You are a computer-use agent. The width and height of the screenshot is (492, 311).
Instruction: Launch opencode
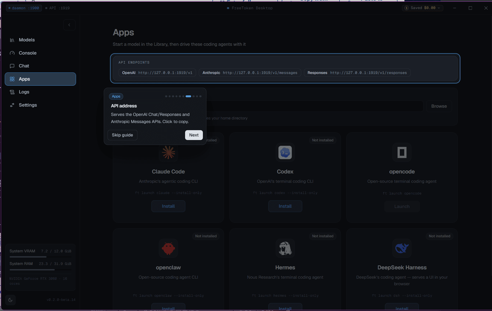click(x=402, y=207)
